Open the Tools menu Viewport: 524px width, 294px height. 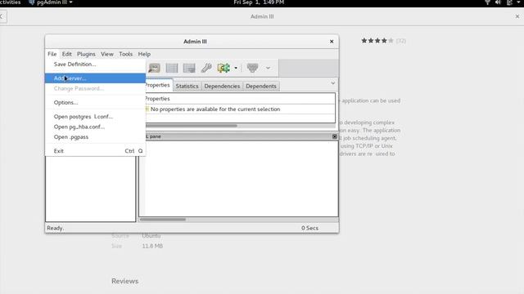tap(125, 54)
